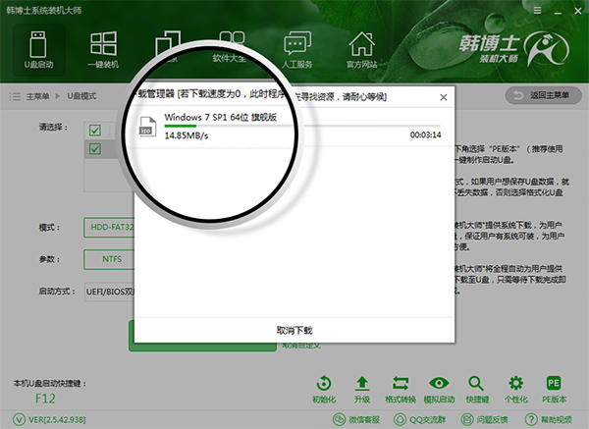
Task: Open 问题反馈 feedback
Action: 484,419
